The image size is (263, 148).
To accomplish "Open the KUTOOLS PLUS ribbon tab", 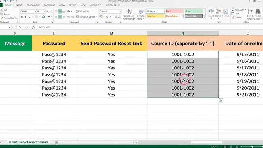I will (x=113, y=5).
